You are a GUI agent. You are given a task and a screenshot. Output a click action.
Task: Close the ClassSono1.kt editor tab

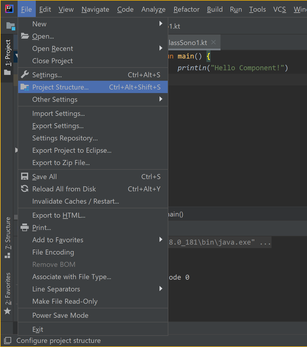tap(213, 42)
